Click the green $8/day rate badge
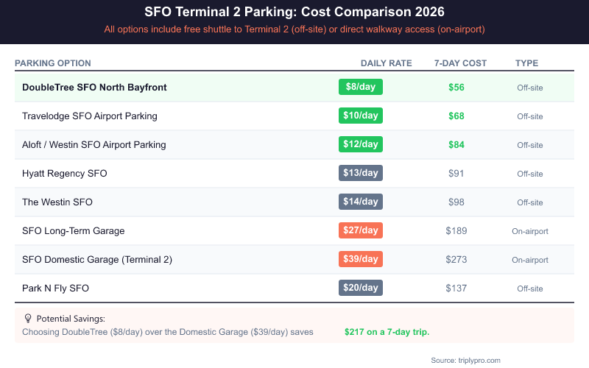 [x=361, y=87]
